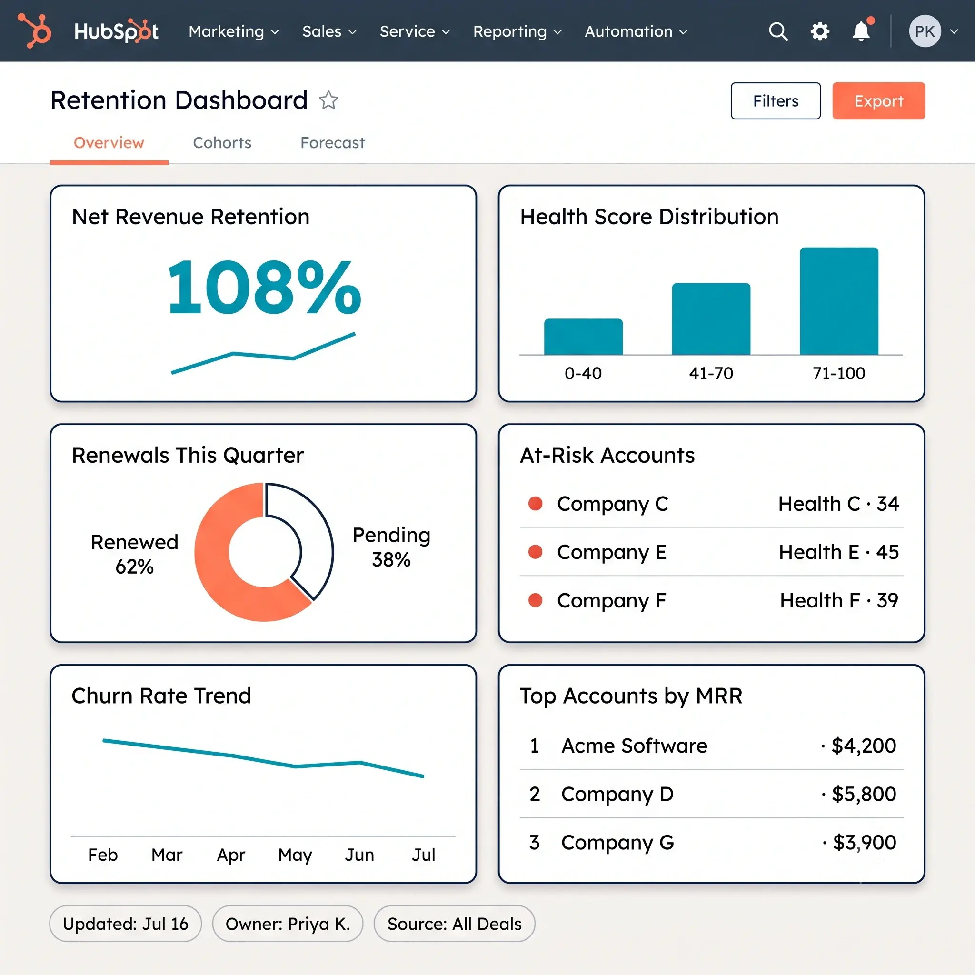Click the HubSpot sprocket logo icon
975x975 pixels.
tap(35, 31)
